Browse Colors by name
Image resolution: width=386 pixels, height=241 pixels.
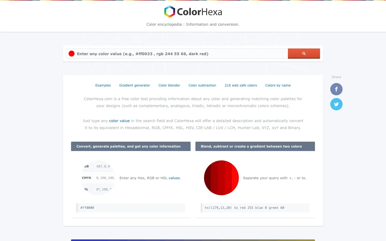pos(278,85)
